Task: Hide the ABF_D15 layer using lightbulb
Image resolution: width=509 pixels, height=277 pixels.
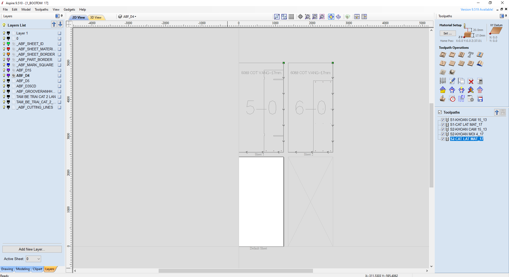Action: point(4,70)
